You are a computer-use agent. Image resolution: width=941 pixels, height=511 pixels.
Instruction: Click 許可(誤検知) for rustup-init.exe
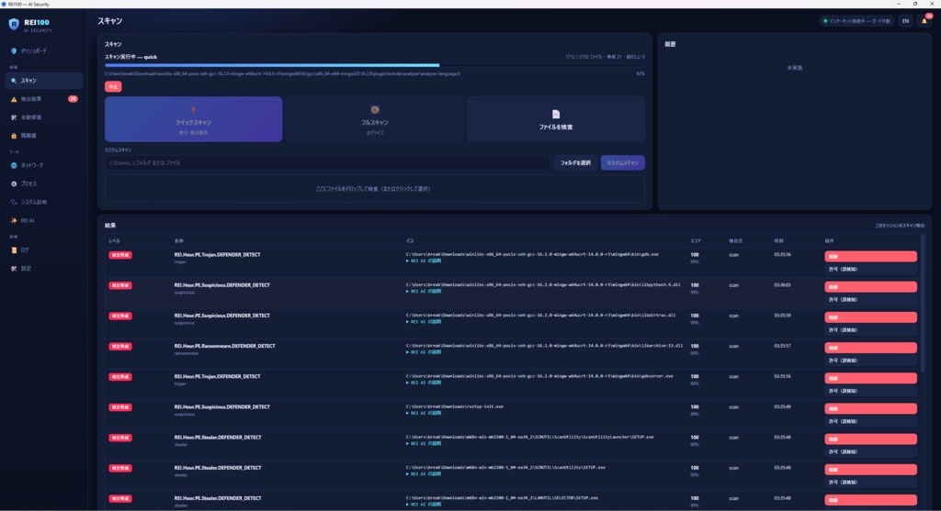point(870,422)
